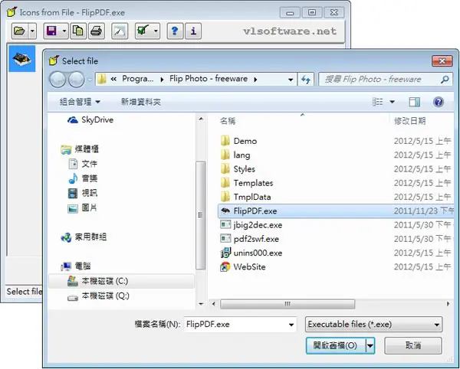Screen dimensions: 460x369
Task: Click the Print icon in Icons from File toolbar
Action: point(97,31)
